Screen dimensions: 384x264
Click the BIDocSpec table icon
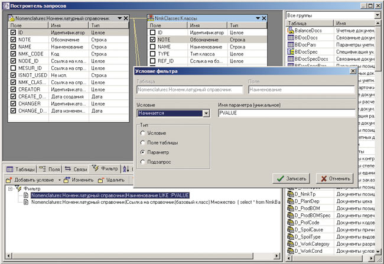click(x=290, y=53)
